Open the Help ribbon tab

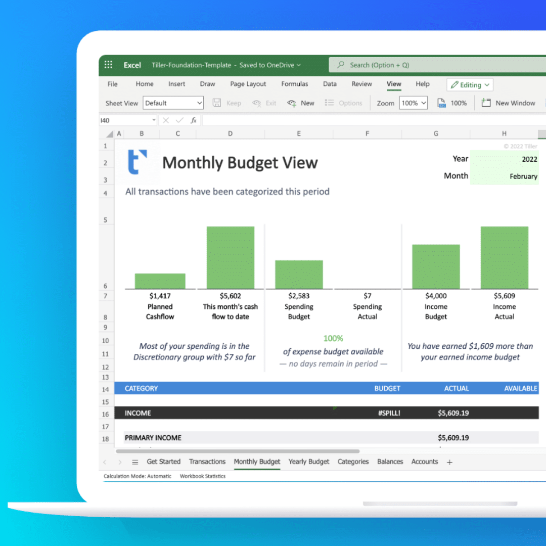point(422,84)
